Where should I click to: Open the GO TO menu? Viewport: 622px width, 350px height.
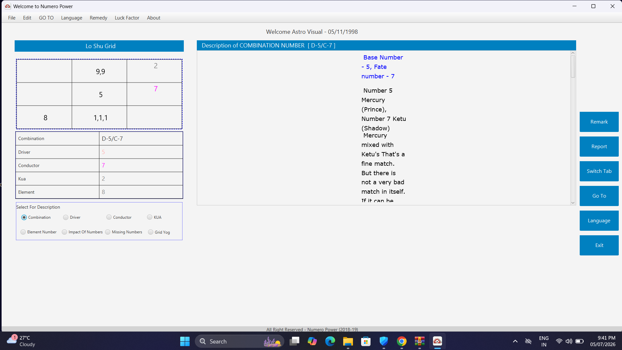(x=46, y=18)
